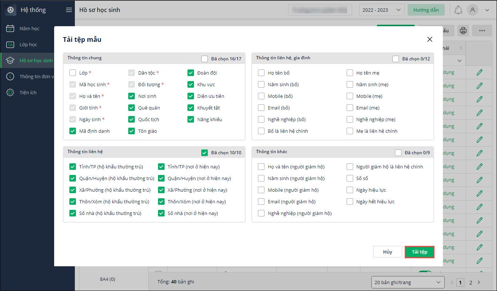The height and width of the screenshot is (291, 497).
Task: Click the printer icon
Action: click(x=463, y=31)
